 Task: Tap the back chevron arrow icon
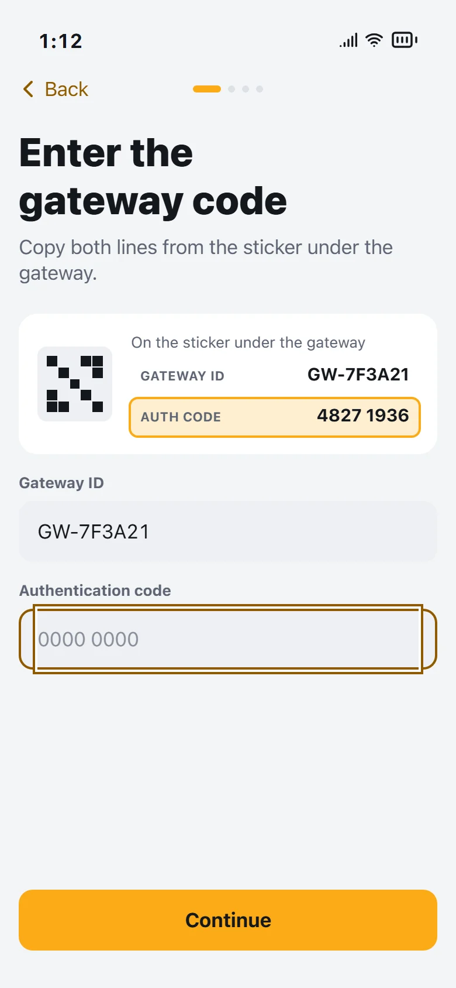pos(28,89)
